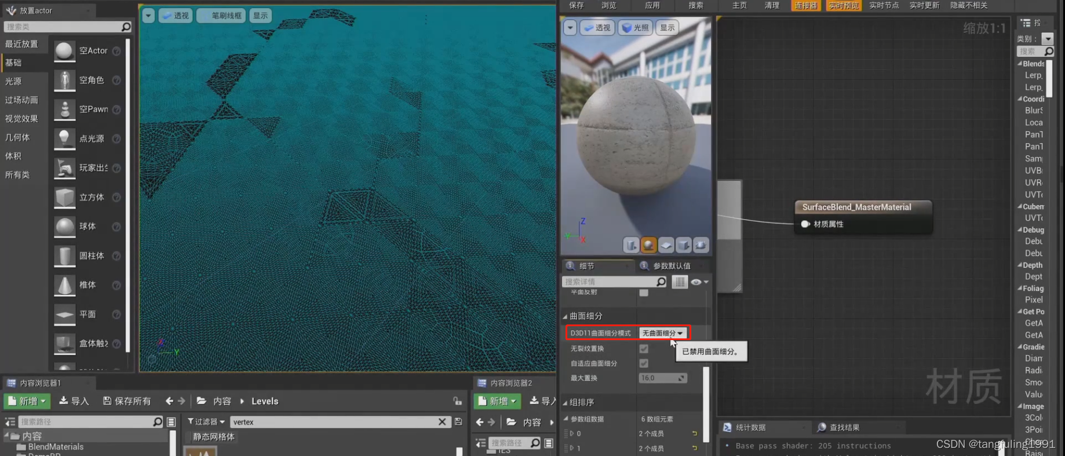Toggle content browser 1 lock icon

[457, 401]
